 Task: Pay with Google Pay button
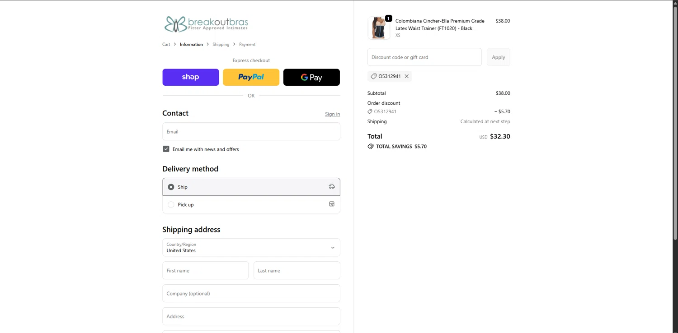[311, 77]
